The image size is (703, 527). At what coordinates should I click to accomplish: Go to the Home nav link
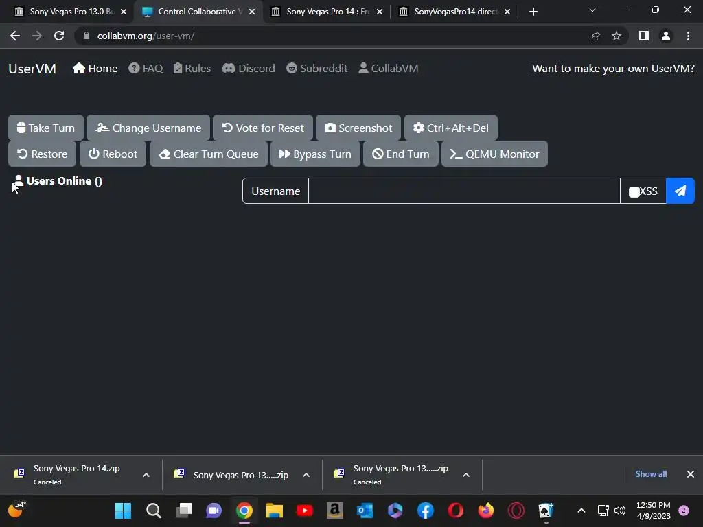[95, 68]
